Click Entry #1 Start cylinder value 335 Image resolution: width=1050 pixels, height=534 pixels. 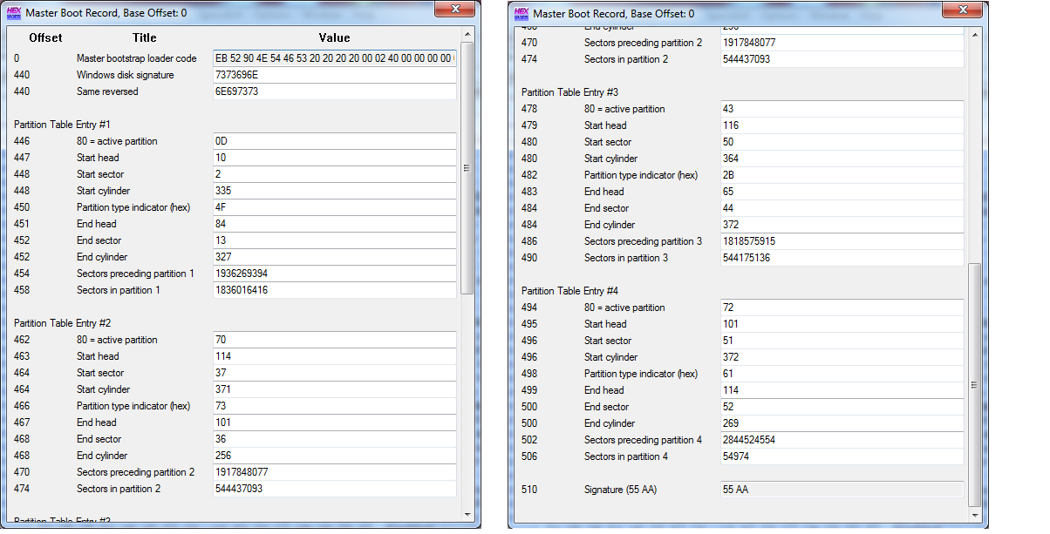(334, 191)
